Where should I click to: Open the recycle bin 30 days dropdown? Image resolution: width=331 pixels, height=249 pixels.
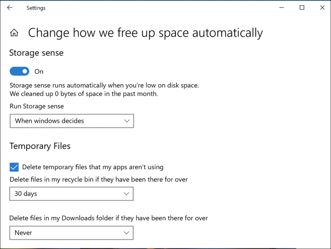point(71,194)
